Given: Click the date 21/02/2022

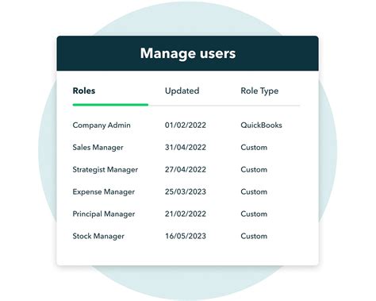Looking at the screenshot, I should click(186, 214).
